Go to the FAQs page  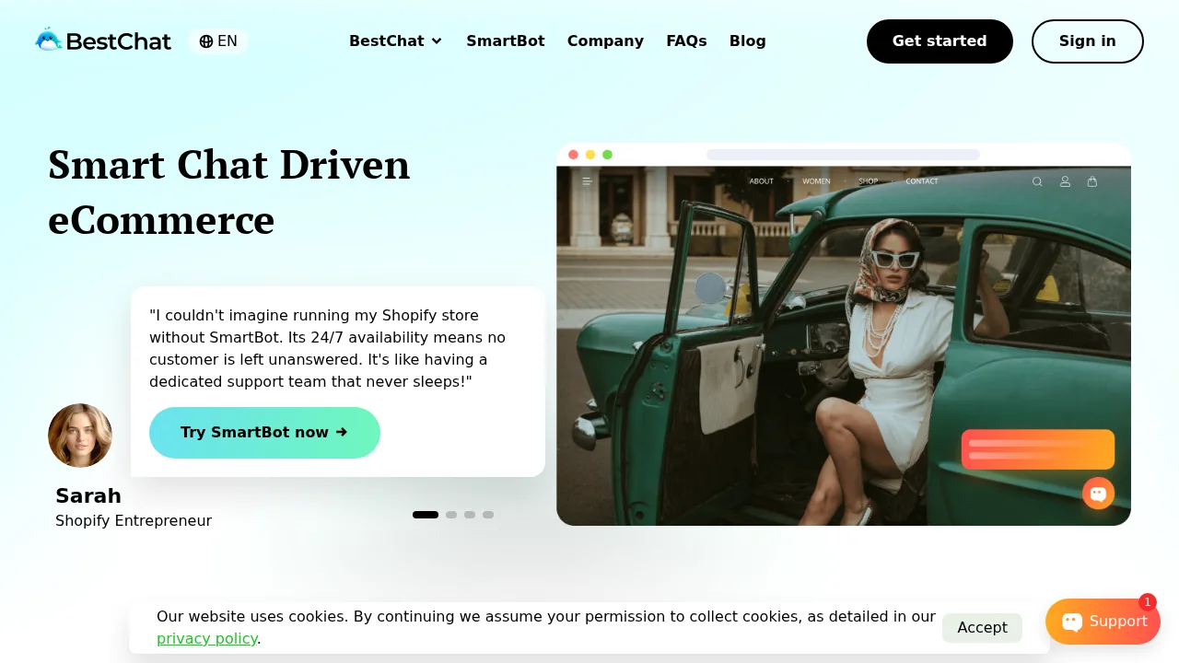click(x=686, y=41)
